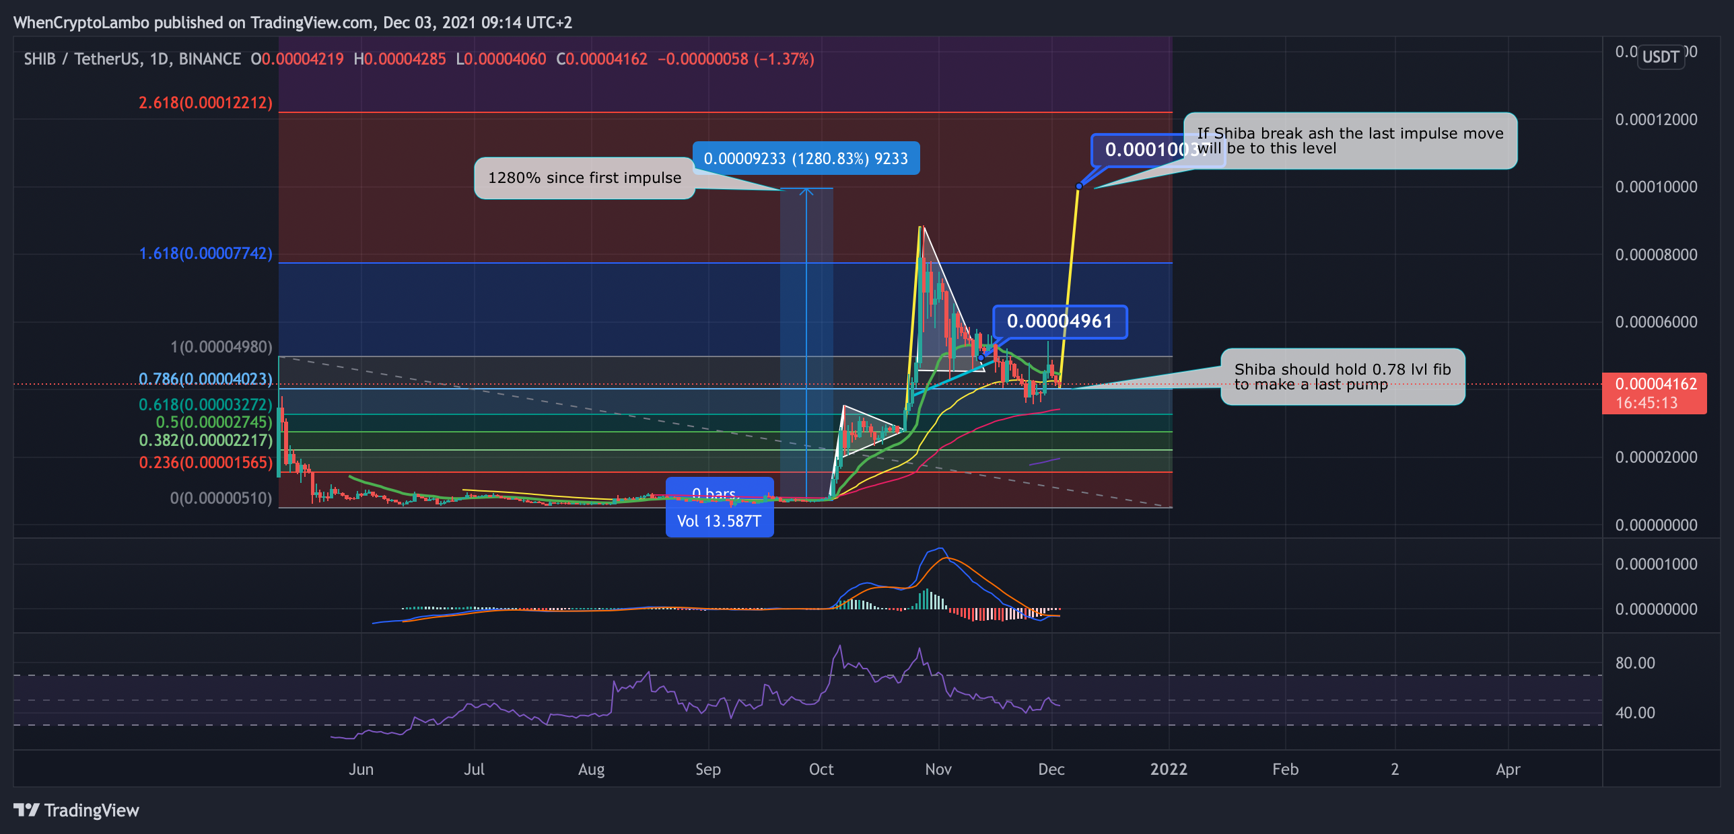Image resolution: width=1734 pixels, height=834 pixels.
Task: Select the '1280% since first impulse' callout
Action: point(584,178)
